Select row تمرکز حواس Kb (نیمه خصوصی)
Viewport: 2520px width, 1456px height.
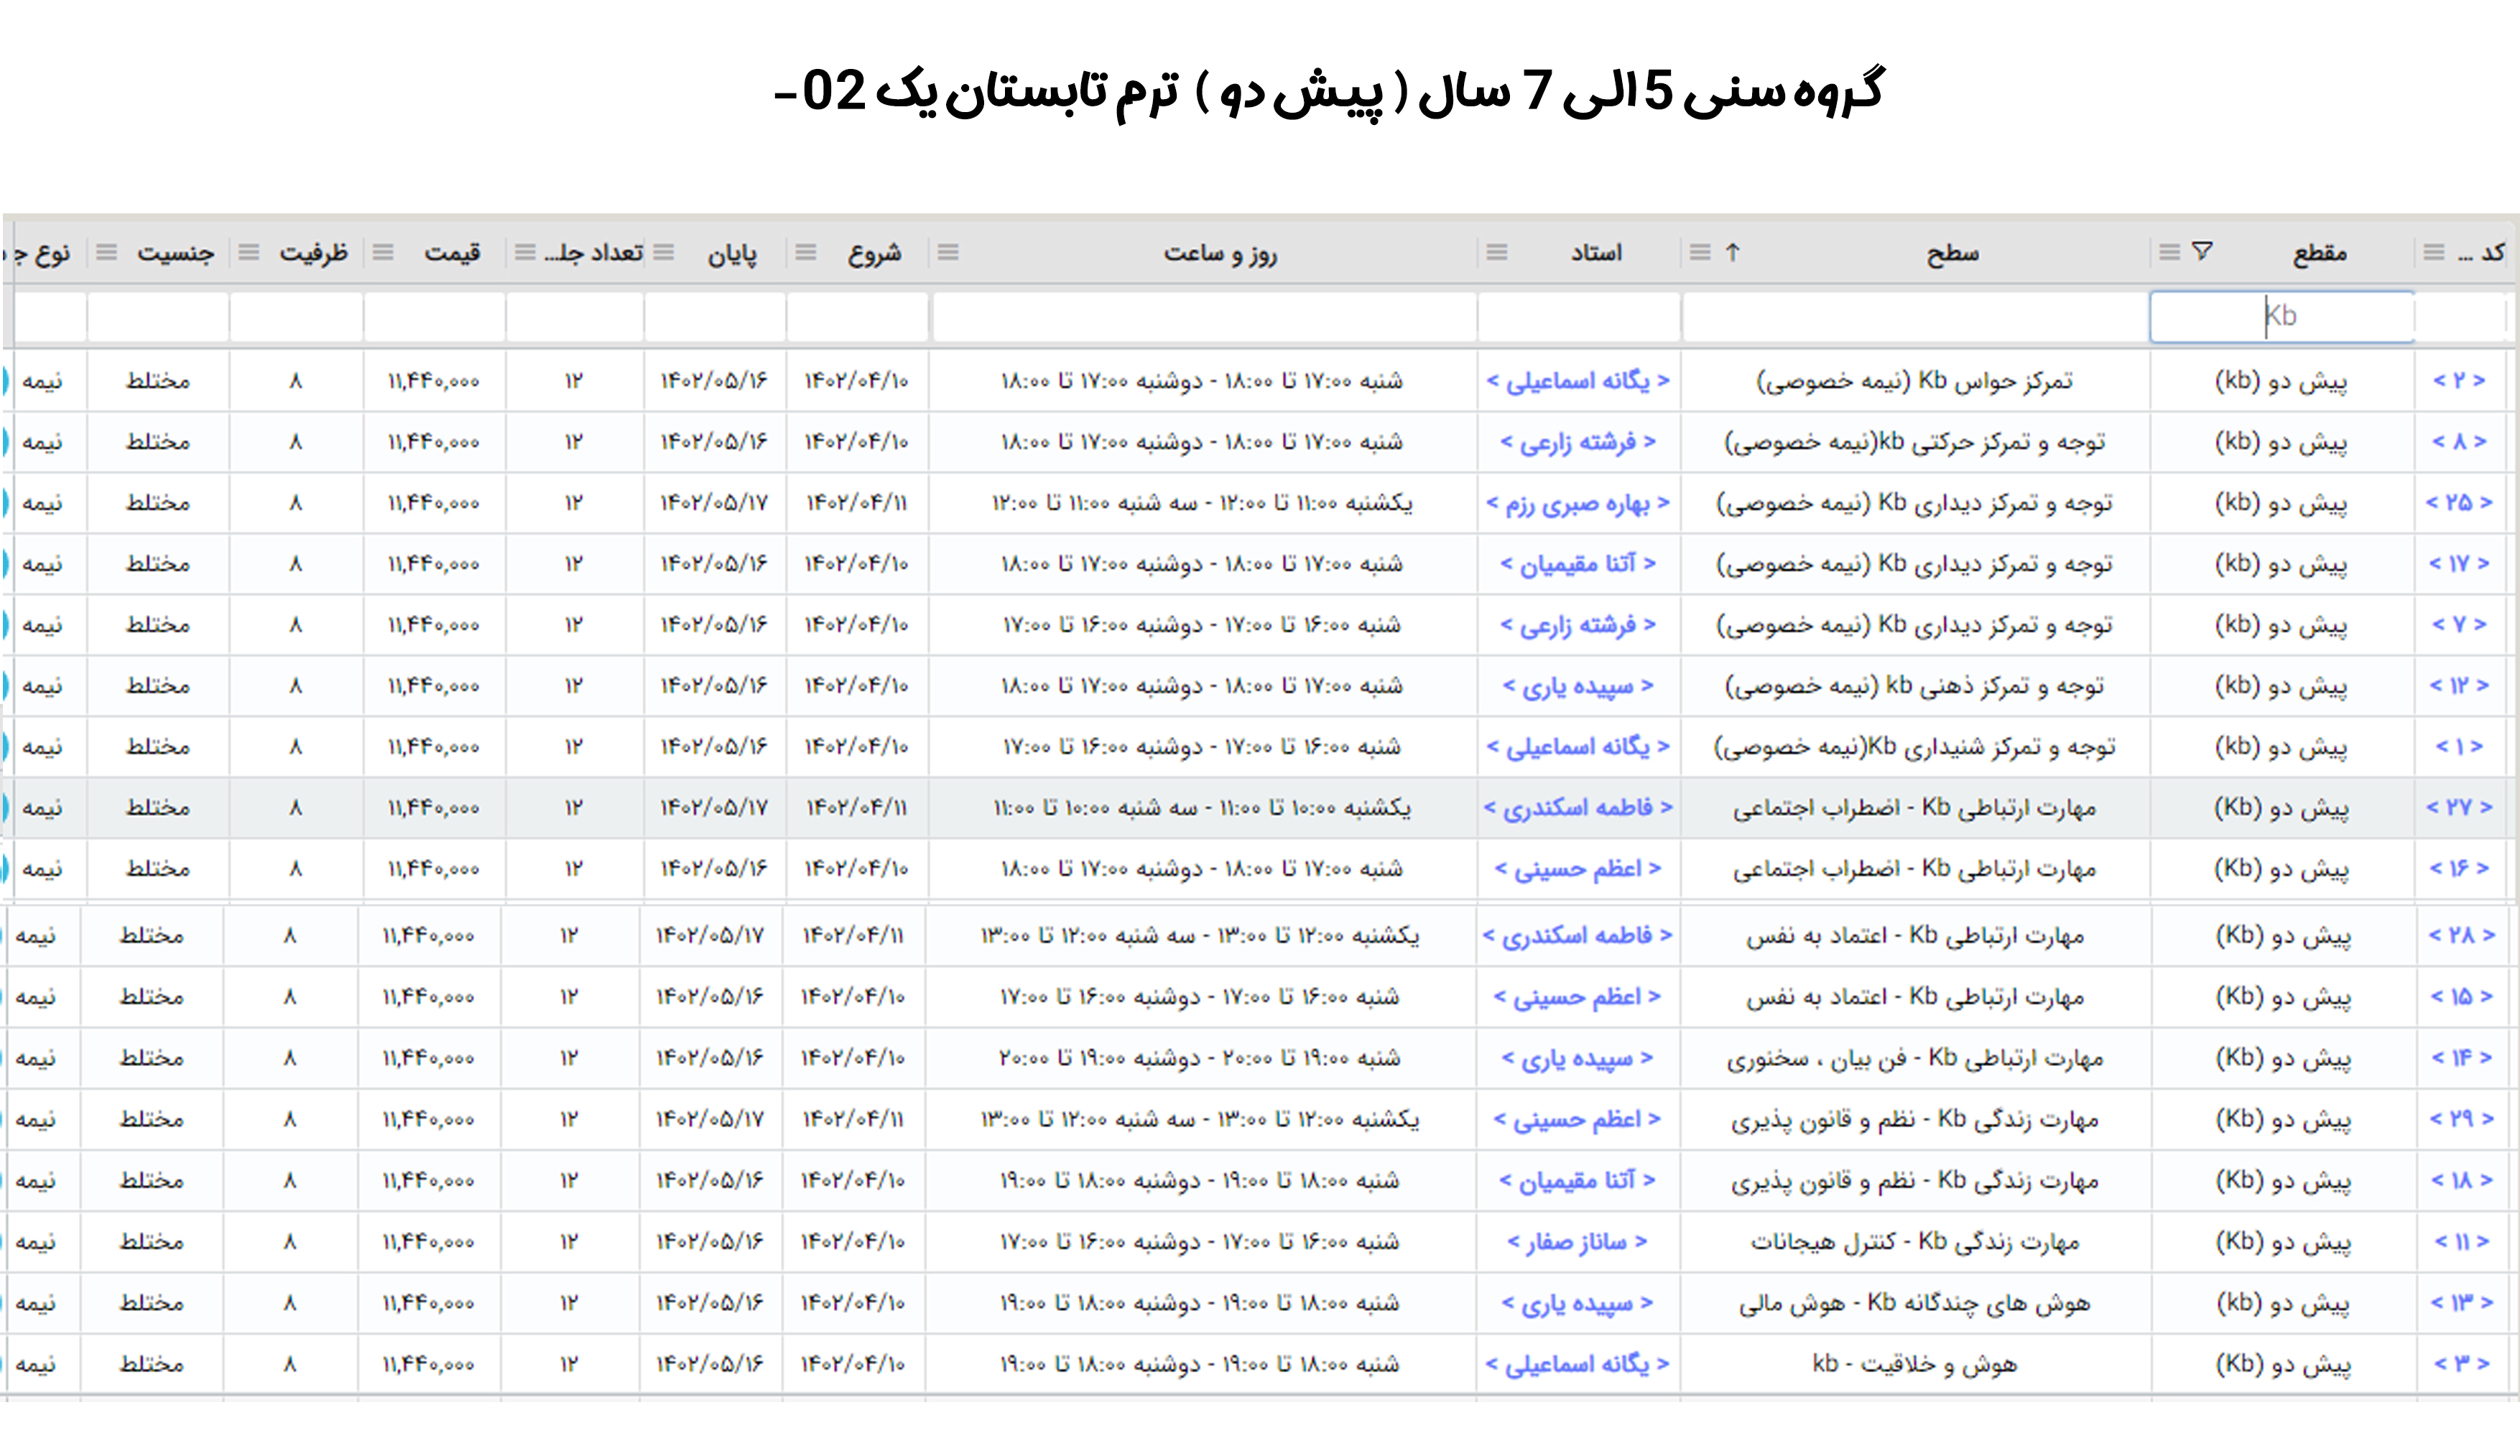pos(1914,381)
